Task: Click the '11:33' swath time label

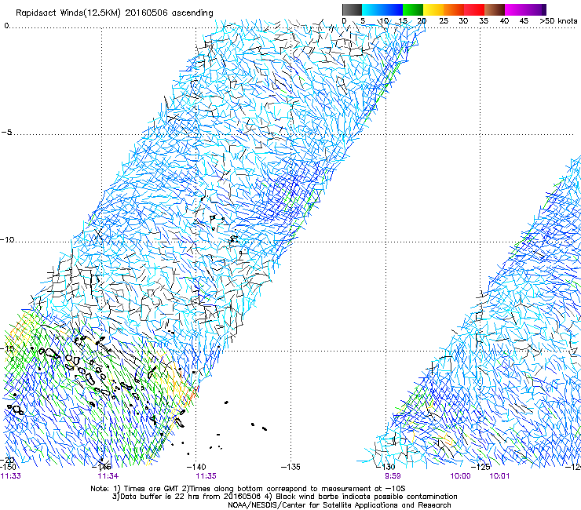Action: coord(11,476)
